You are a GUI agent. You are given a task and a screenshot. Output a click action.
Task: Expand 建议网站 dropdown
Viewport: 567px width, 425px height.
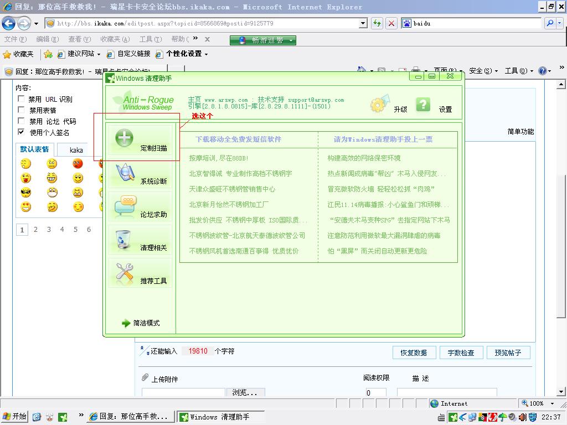click(x=99, y=55)
